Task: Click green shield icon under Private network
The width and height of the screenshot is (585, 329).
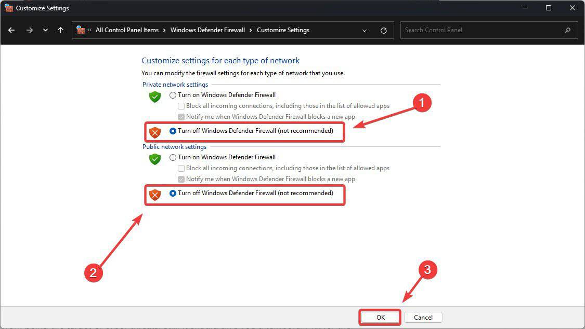Action: pos(155,97)
